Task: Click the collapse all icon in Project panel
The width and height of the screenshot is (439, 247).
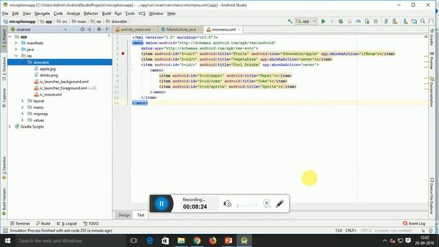Action: tap(90, 30)
